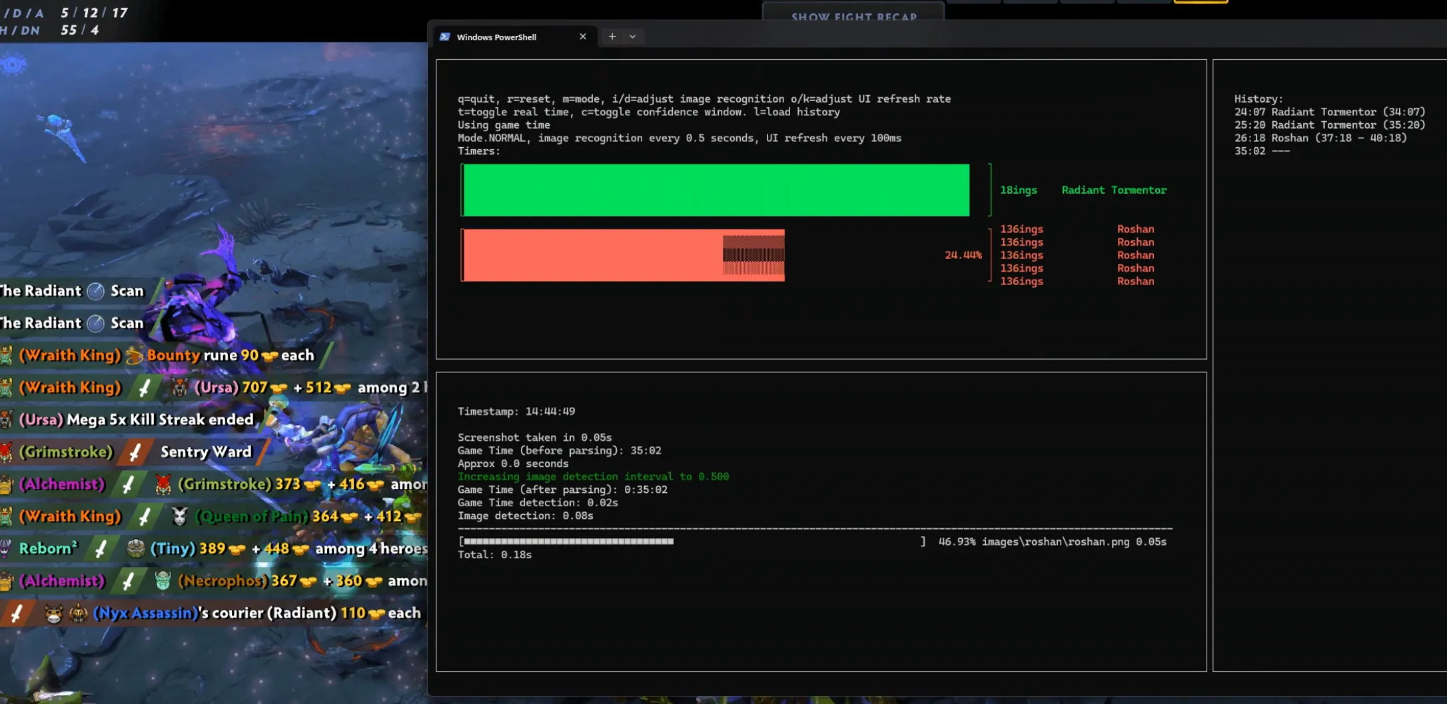
Task: Click the green "Radiant Tormentor" timer label
Action: (x=1114, y=190)
